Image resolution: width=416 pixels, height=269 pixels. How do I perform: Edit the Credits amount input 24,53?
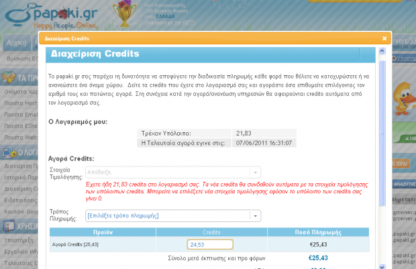pyautogui.click(x=210, y=244)
